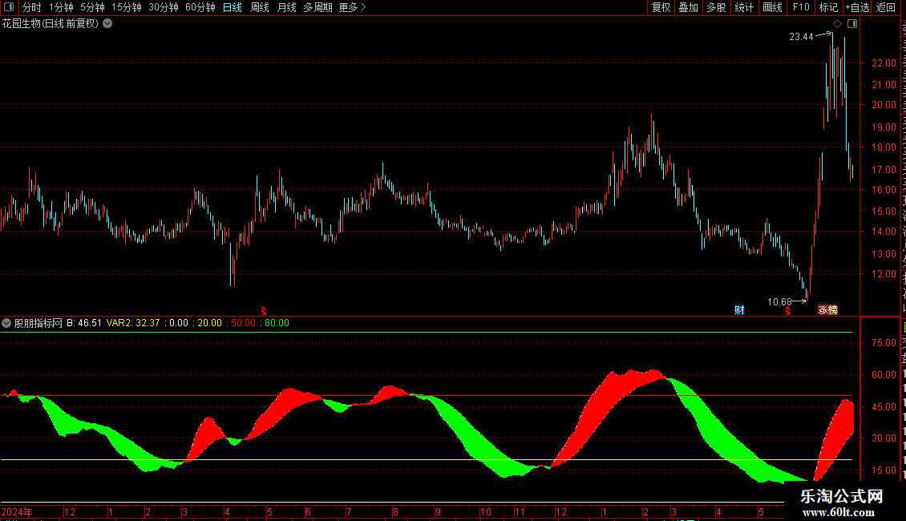Viewport: 906px width, 521px height.
Task: Open the stock title dropdown circle icon
Action: tap(107, 24)
